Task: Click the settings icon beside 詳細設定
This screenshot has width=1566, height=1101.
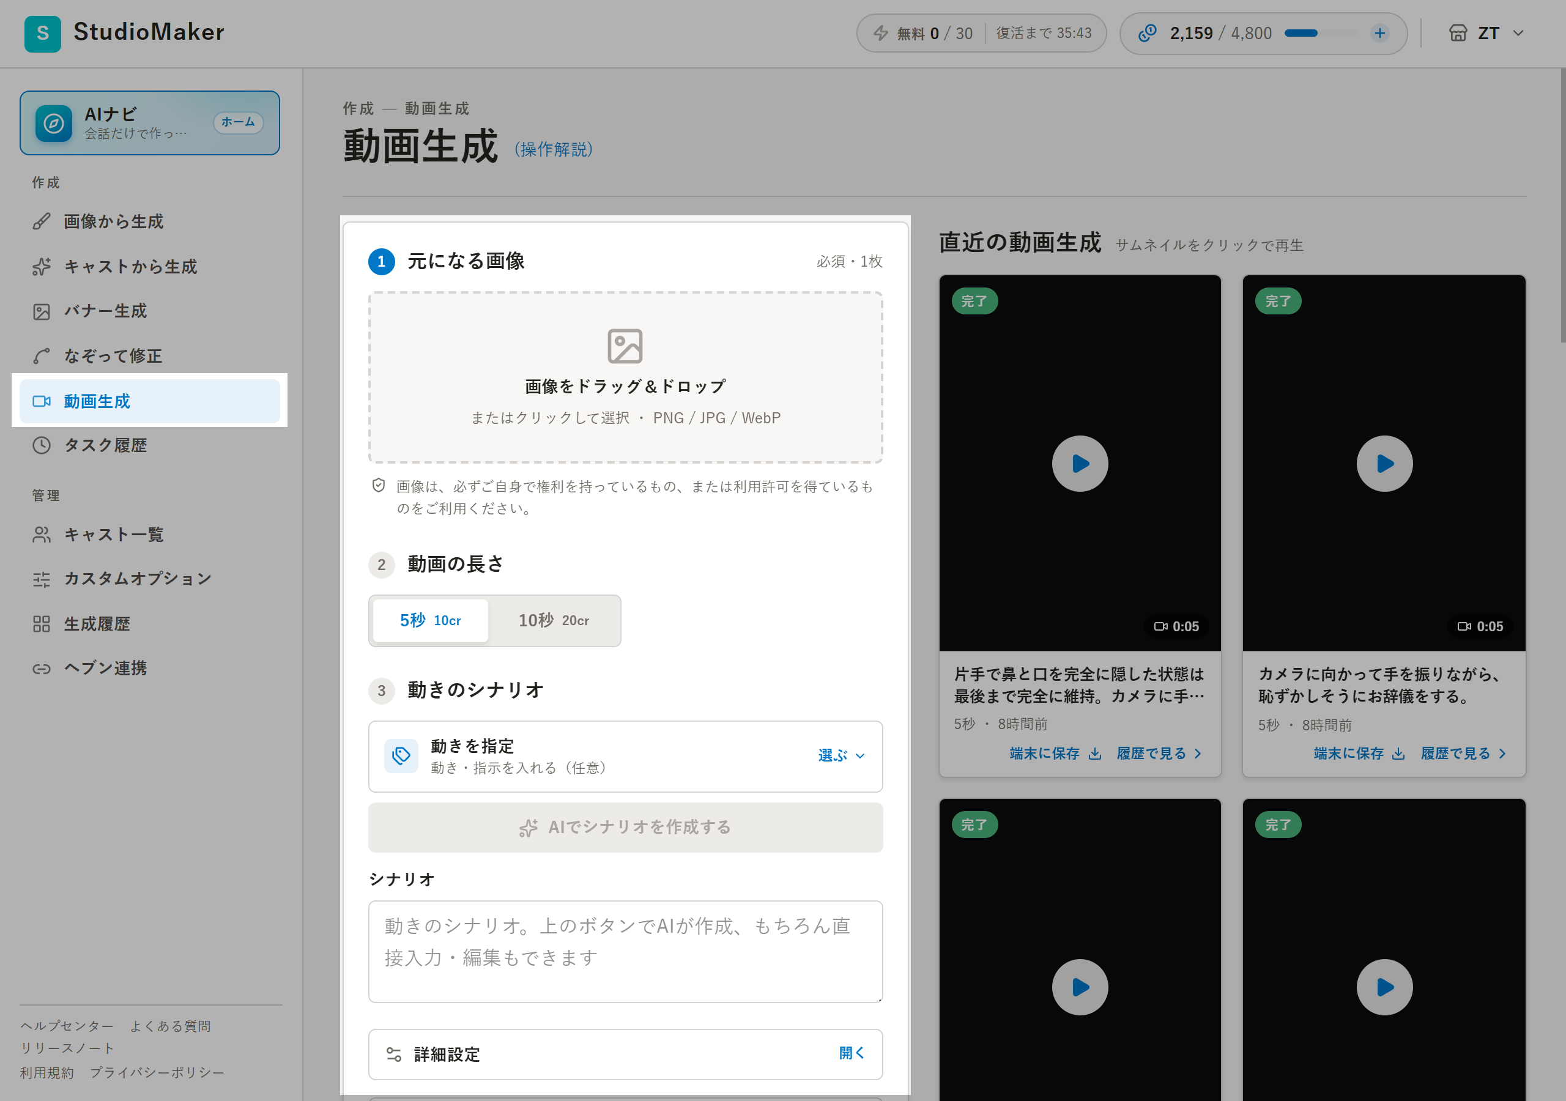Action: pos(393,1055)
